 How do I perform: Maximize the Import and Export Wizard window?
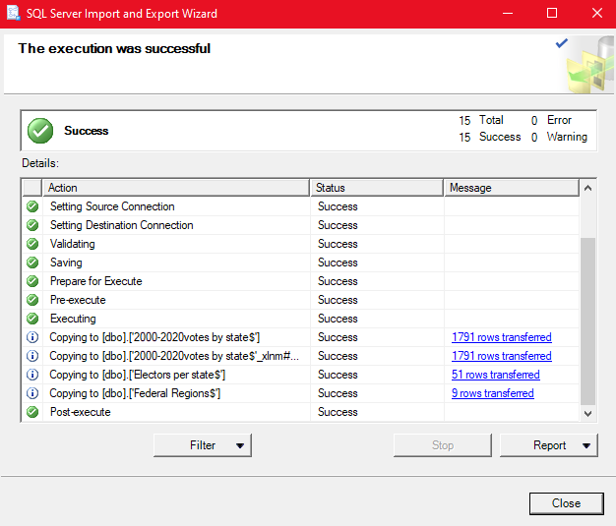click(552, 14)
